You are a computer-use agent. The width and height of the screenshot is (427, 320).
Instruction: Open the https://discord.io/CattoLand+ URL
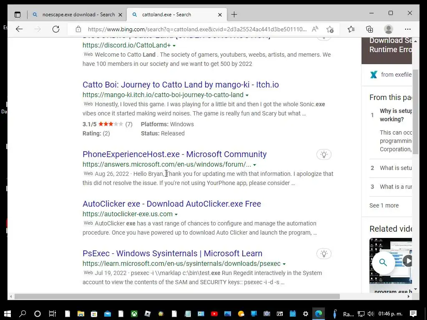click(x=127, y=45)
